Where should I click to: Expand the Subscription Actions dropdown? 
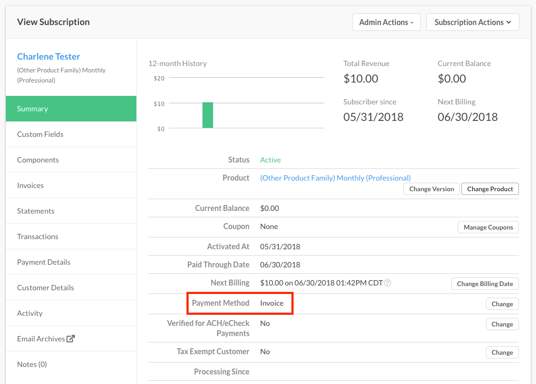tap(473, 22)
